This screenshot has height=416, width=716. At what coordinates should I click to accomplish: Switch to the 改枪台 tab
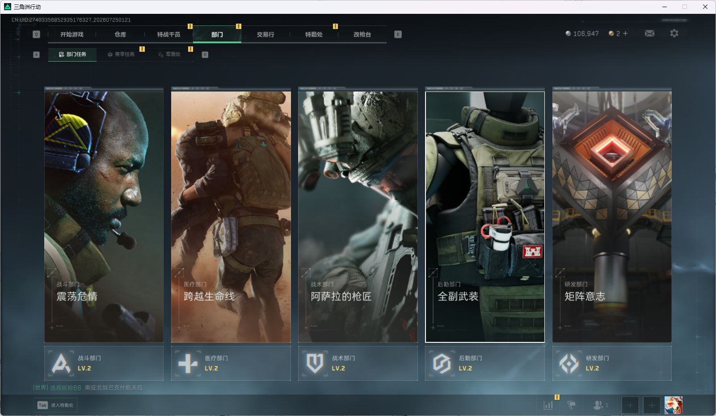(362, 34)
